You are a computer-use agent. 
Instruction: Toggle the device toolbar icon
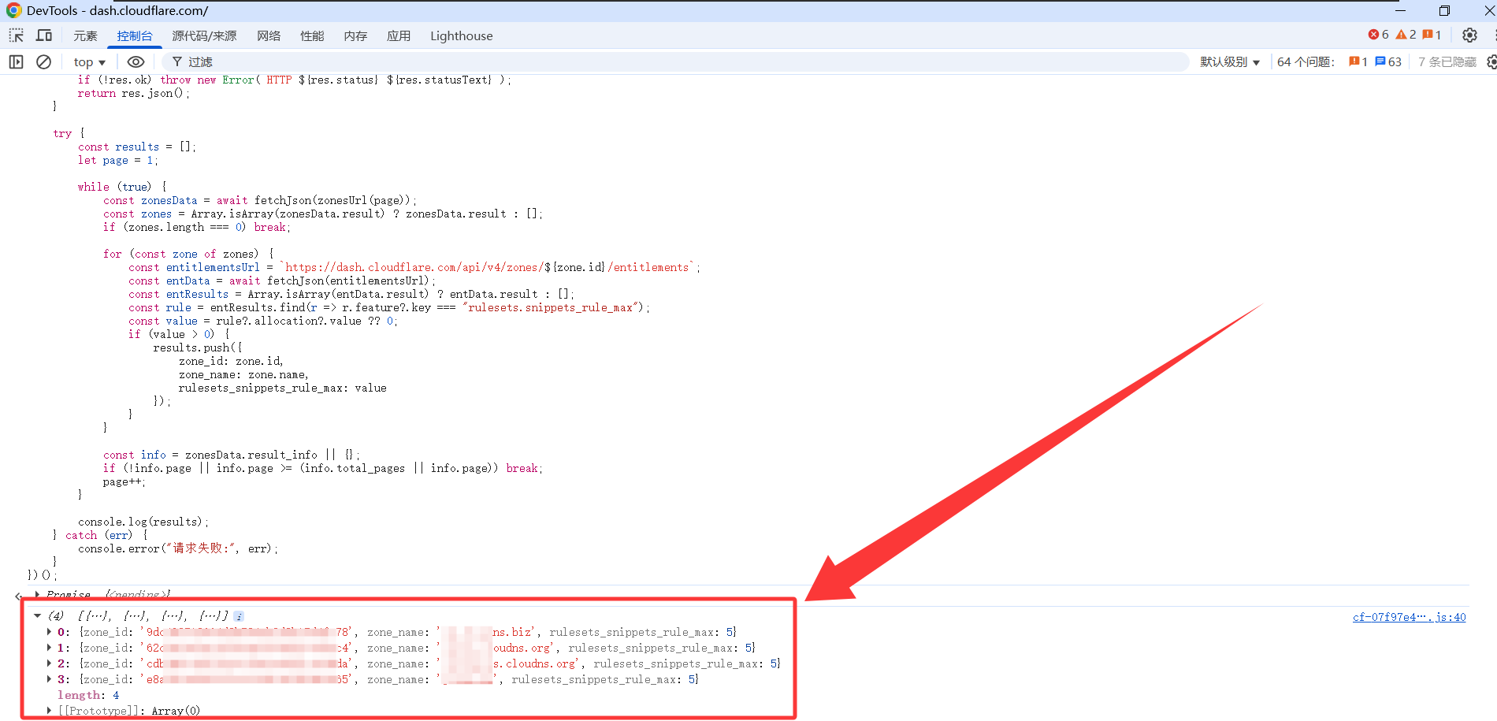coord(44,35)
